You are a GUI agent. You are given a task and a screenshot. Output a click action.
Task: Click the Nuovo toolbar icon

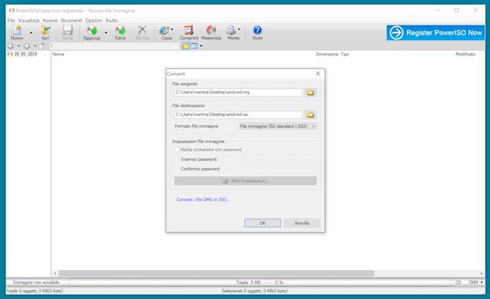(17, 32)
